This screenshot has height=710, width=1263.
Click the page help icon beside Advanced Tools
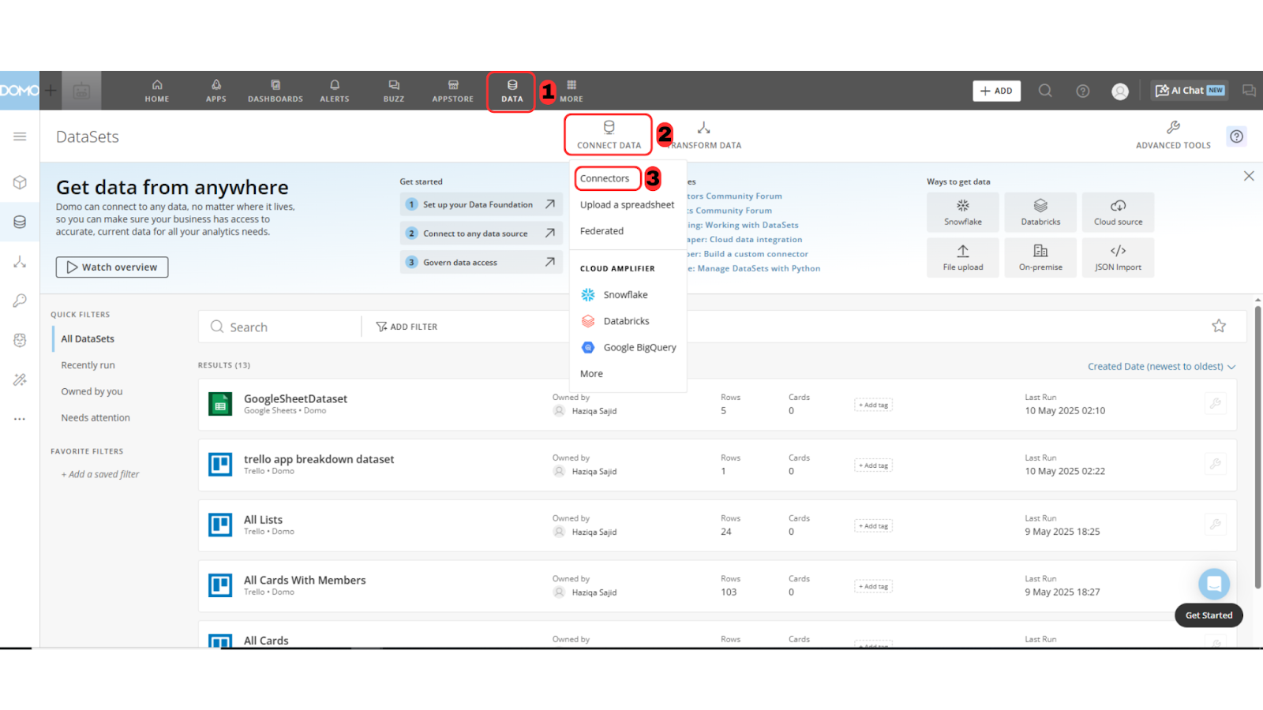[x=1236, y=136]
